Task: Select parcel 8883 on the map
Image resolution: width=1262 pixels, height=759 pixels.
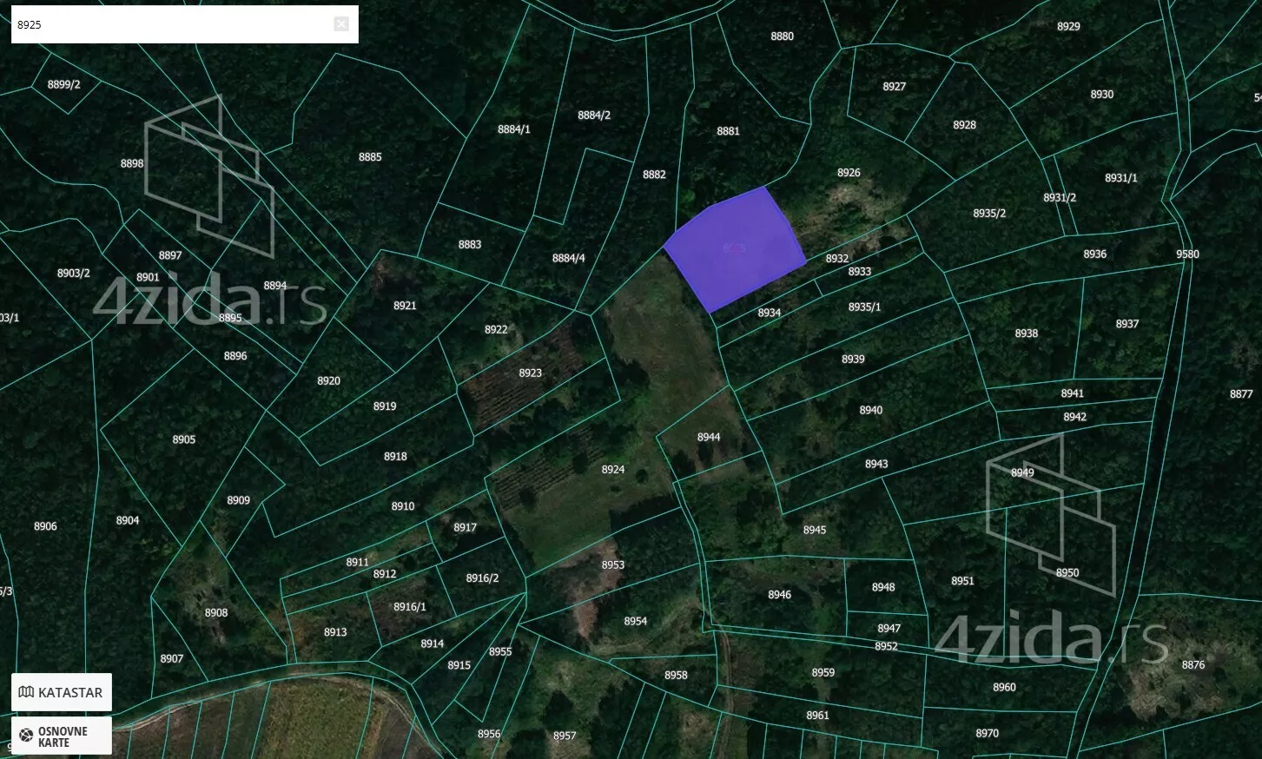Action: click(470, 245)
